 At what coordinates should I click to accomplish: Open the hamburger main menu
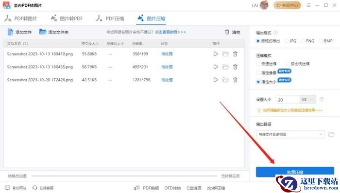tap(308, 5)
